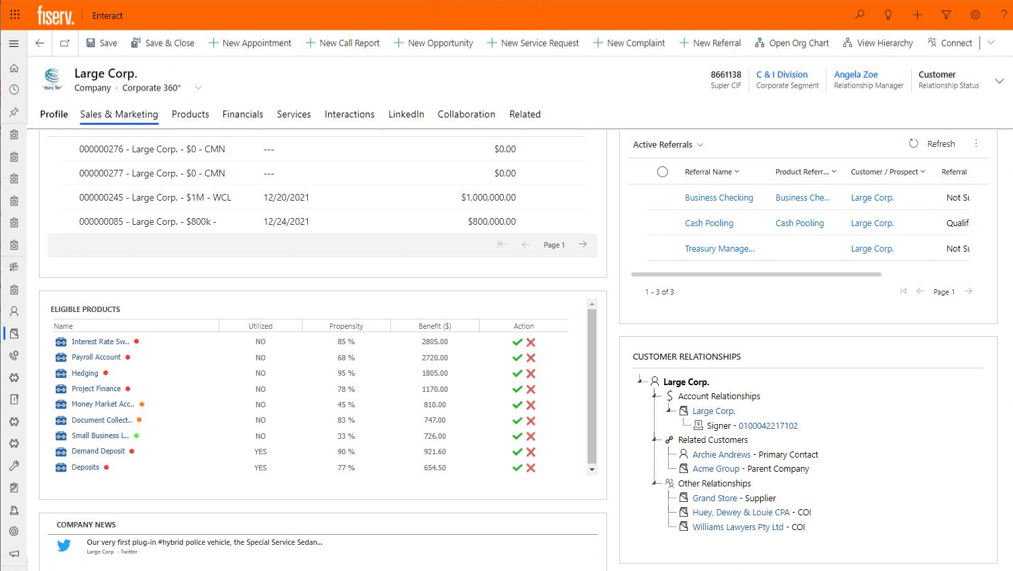This screenshot has height=571, width=1013.
Task: Open the Settings gear
Action: [x=975, y=15]
